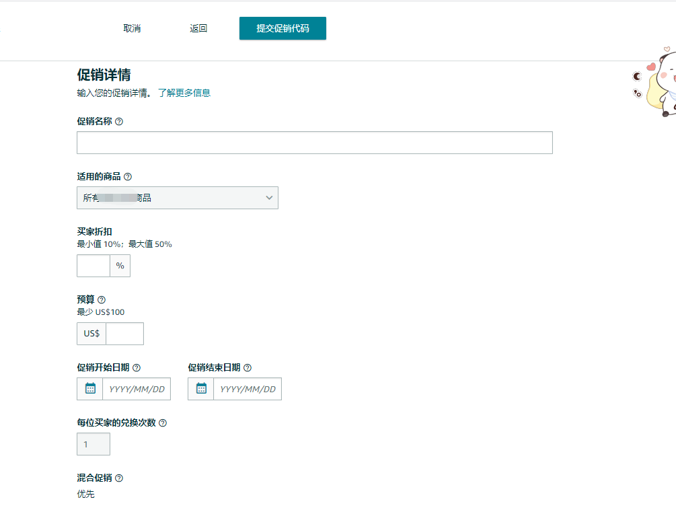Open the 适用的商品 dropdown menu

[178, 197]
